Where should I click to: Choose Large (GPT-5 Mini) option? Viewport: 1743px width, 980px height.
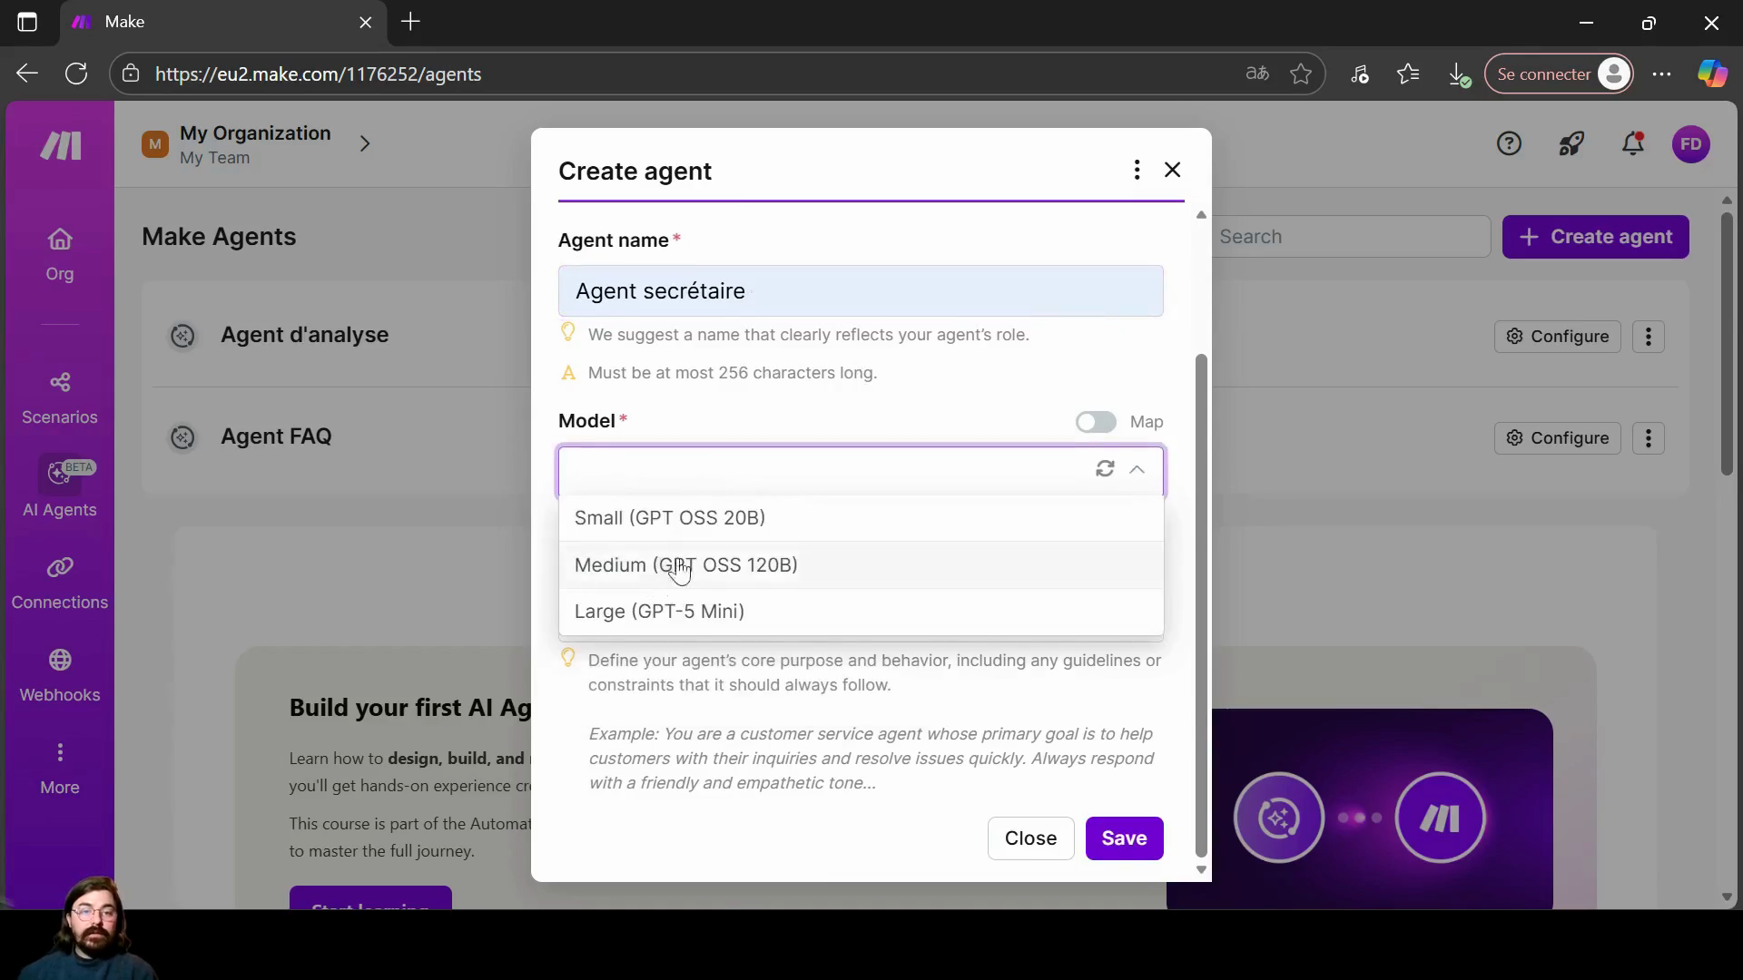click(x=659, y=612)
